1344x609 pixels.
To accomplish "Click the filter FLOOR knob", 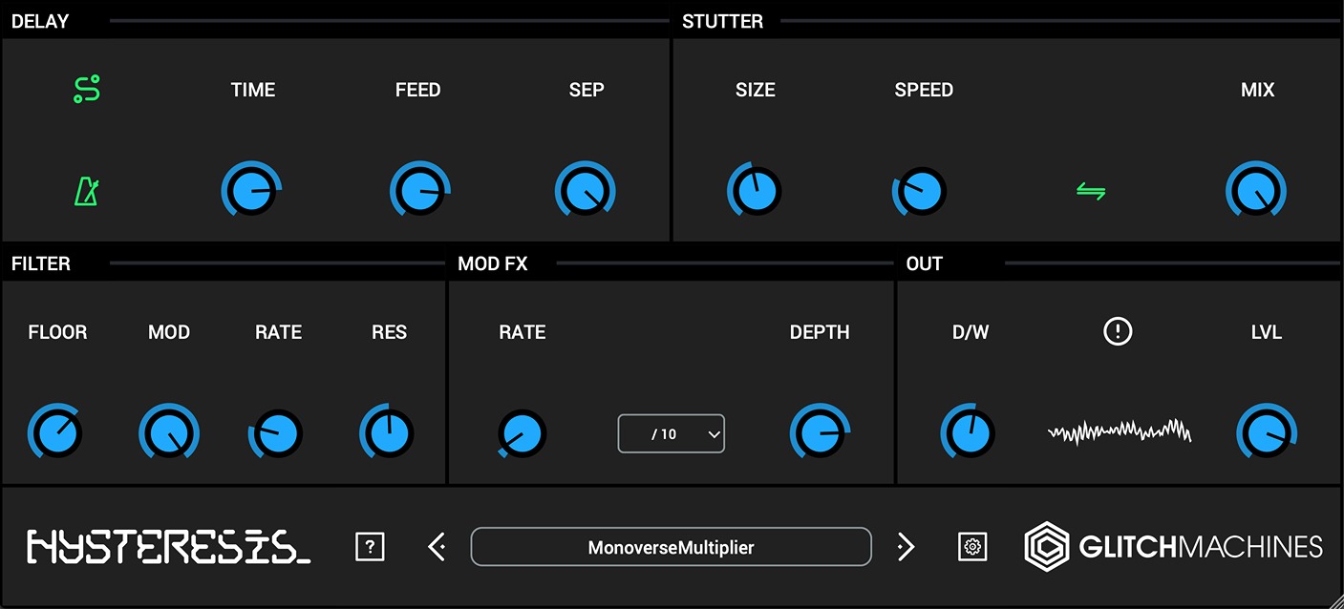I will pyautogui.click(x=55, y=433).
